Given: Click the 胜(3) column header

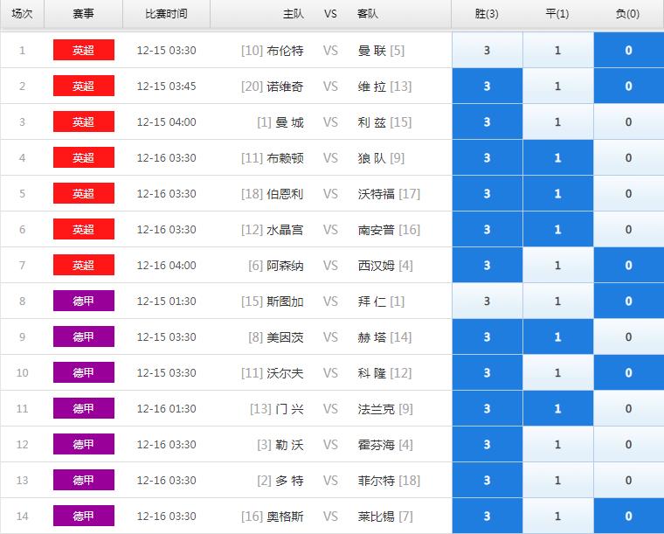Looking at the screenshot, I should 487,14.
